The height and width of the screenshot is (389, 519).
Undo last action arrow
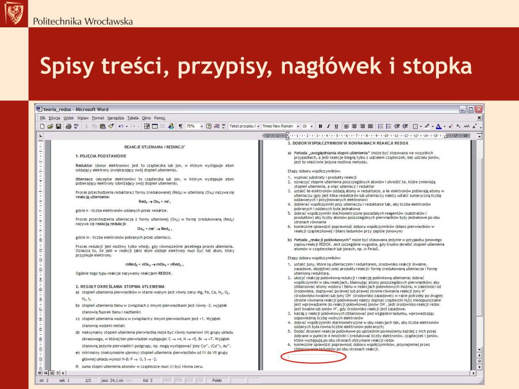[x=121, y=126]
